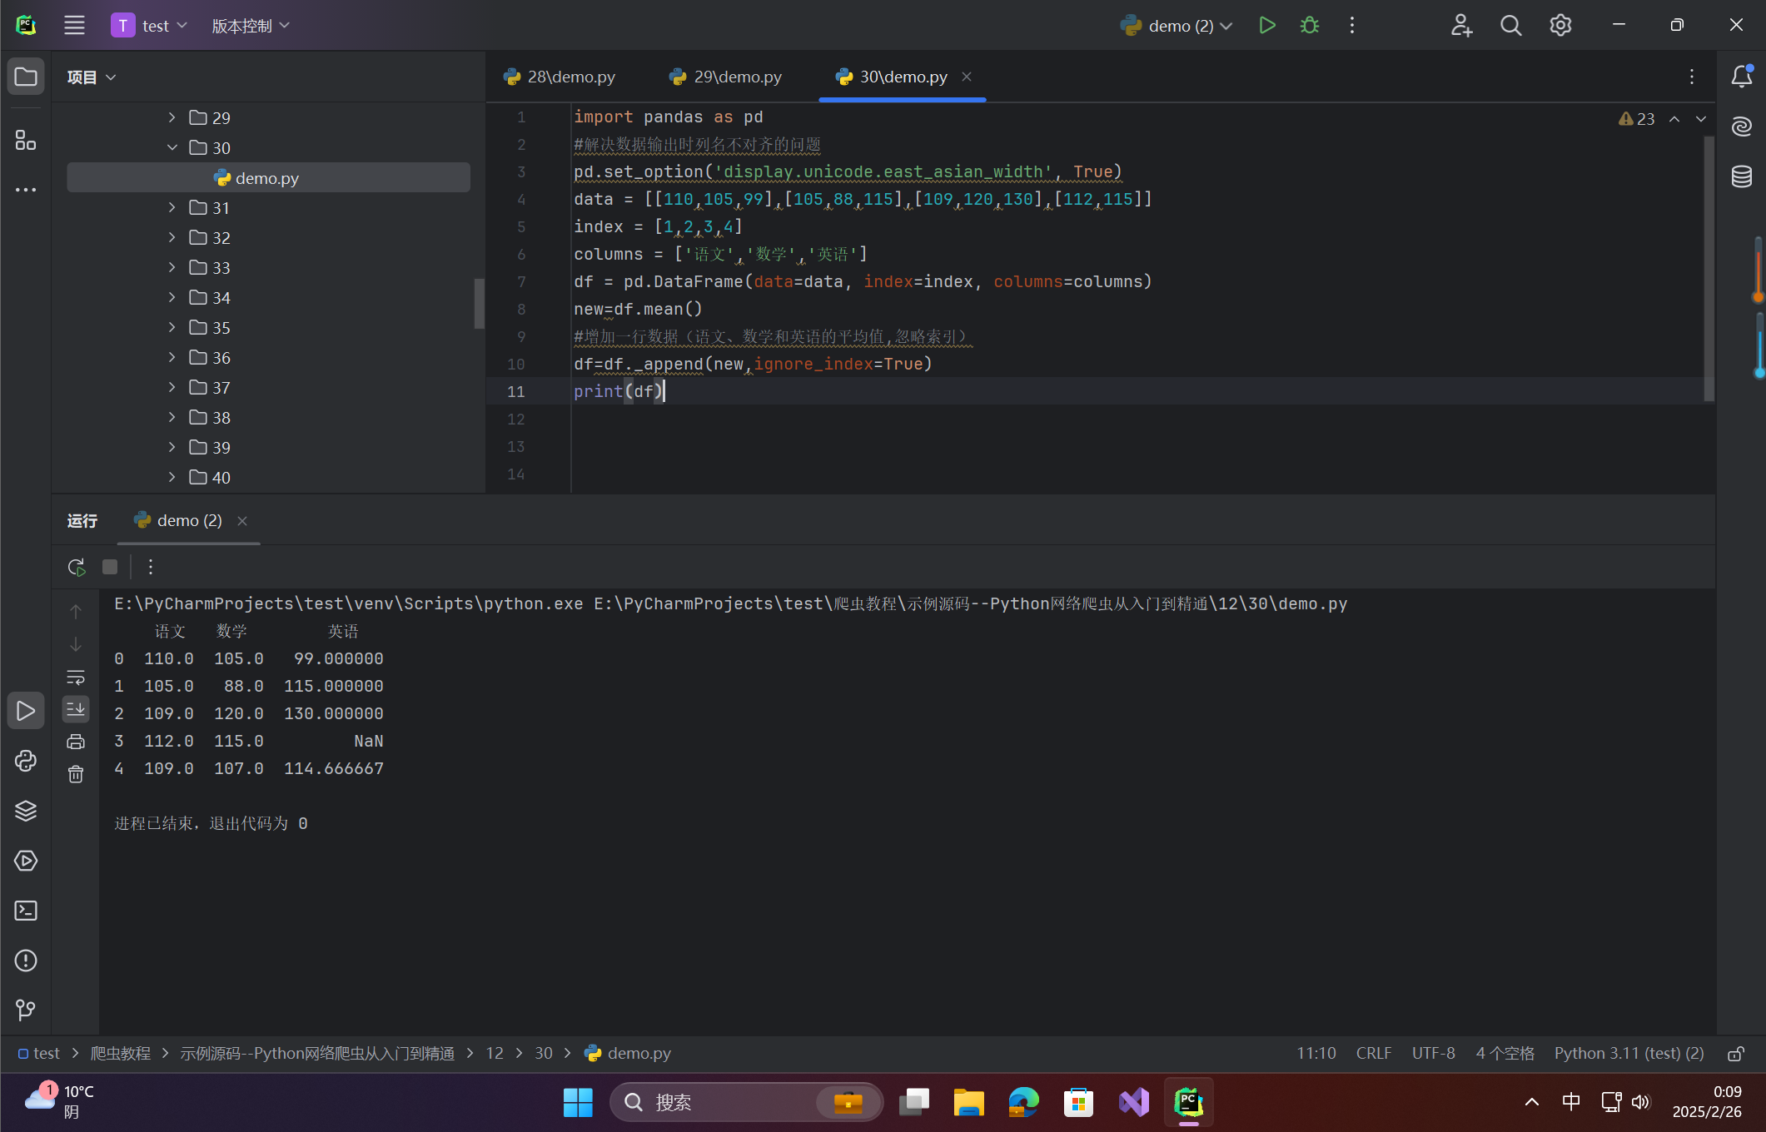Toggle the read-only lock in the status bar
Viewport: 1766px width, 1132px height.
1735,1053
